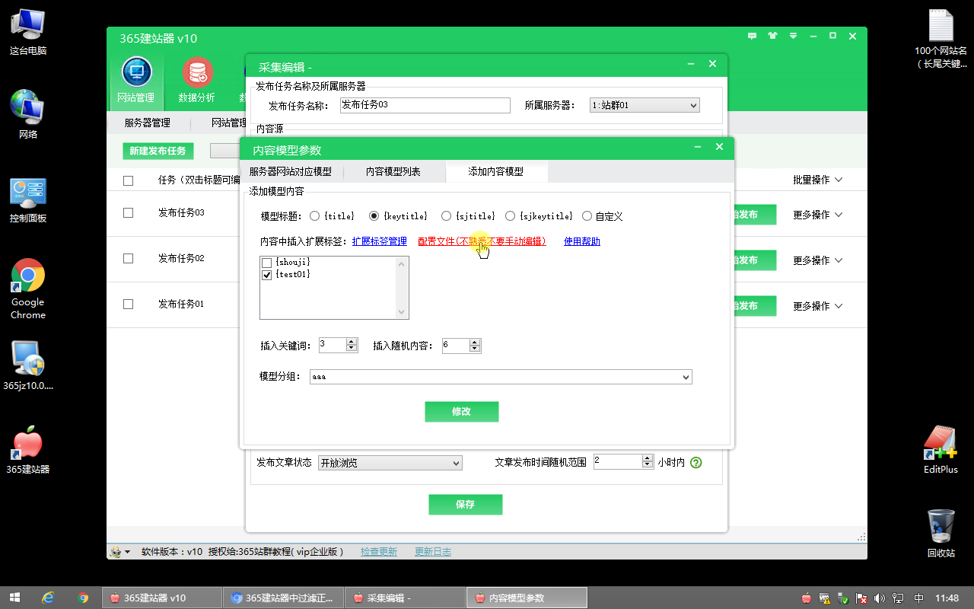
Task: Click the 检查更新 link in status bar
Action: pos(379,552)
